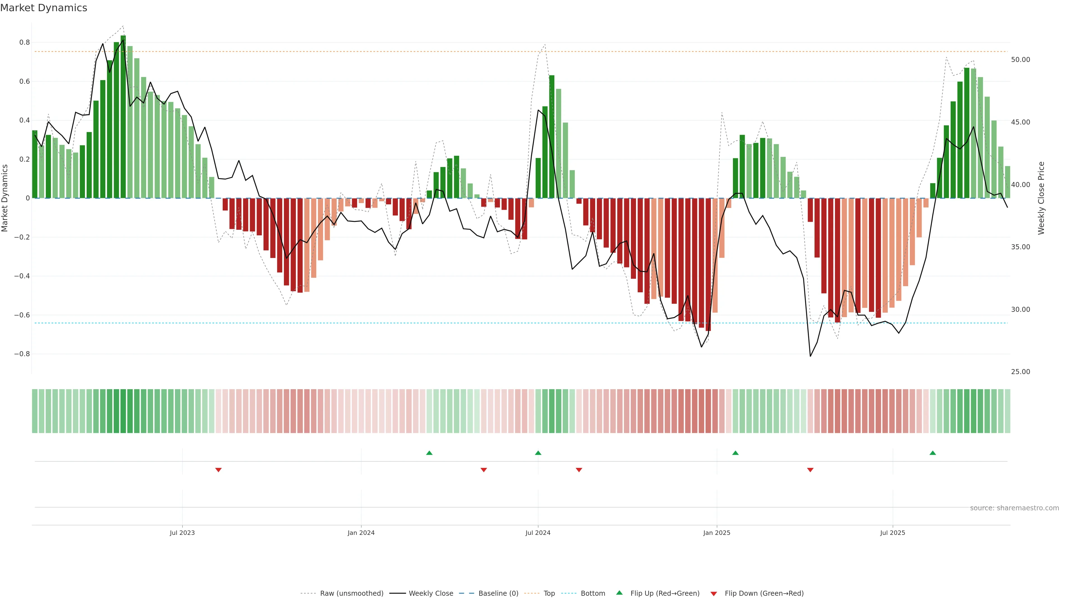1073x603 pixels.
Task: Click the red flip-down triangle just after Jul 2024
Action: click(x=579, y=470)
